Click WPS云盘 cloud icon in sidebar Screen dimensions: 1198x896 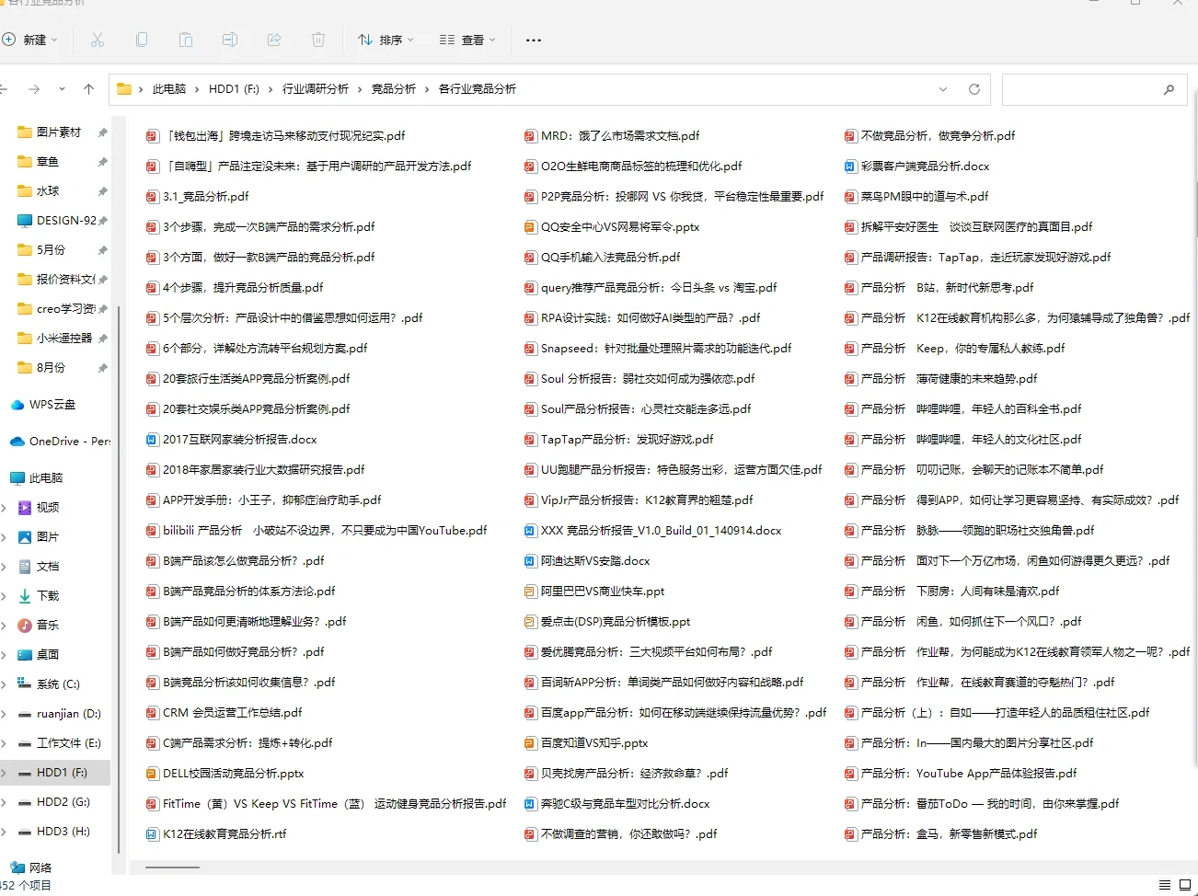17,405
